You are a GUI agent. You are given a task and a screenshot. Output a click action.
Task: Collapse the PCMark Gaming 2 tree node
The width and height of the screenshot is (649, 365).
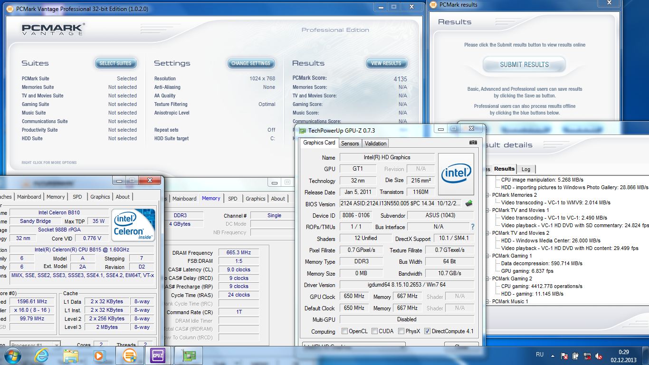(488, 279)
